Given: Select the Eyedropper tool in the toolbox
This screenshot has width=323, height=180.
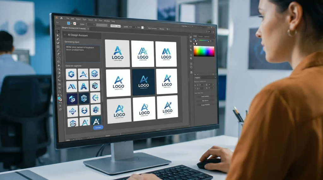Looking at the screenshot, I should tap(59, 77).
